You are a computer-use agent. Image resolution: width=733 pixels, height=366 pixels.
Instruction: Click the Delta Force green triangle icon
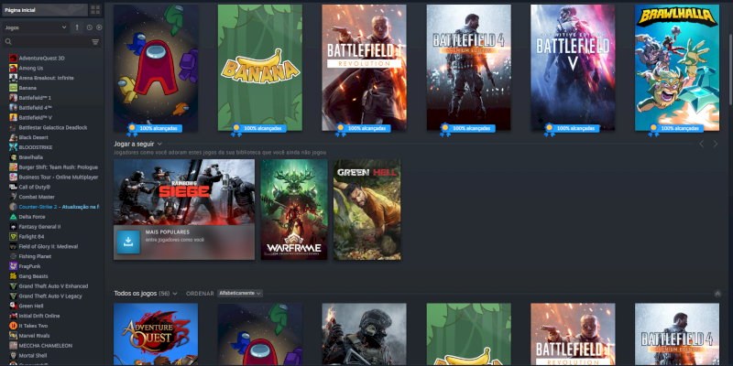(x=13, y=217)
